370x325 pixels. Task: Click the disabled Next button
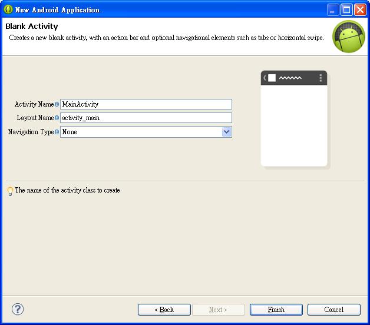(x=218, y=310)
